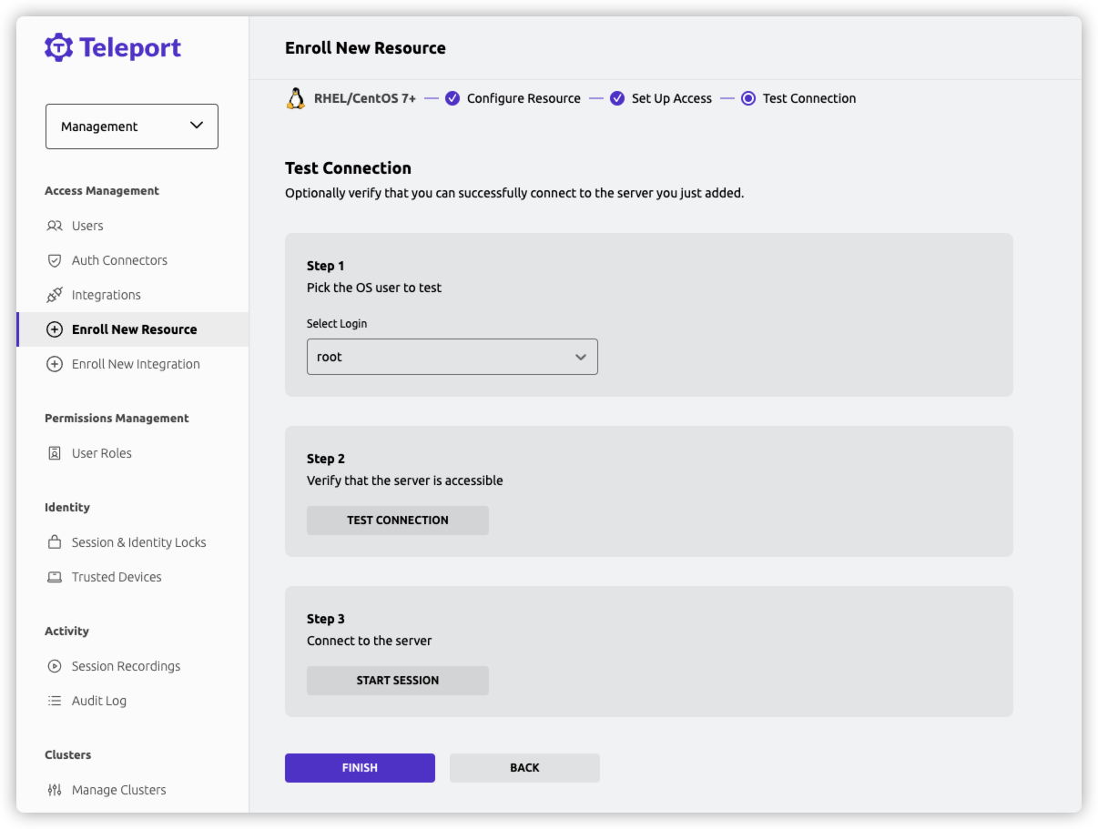Click the Test Connection step label
The image size is (1098, 829).
click(x=809, y=98)
